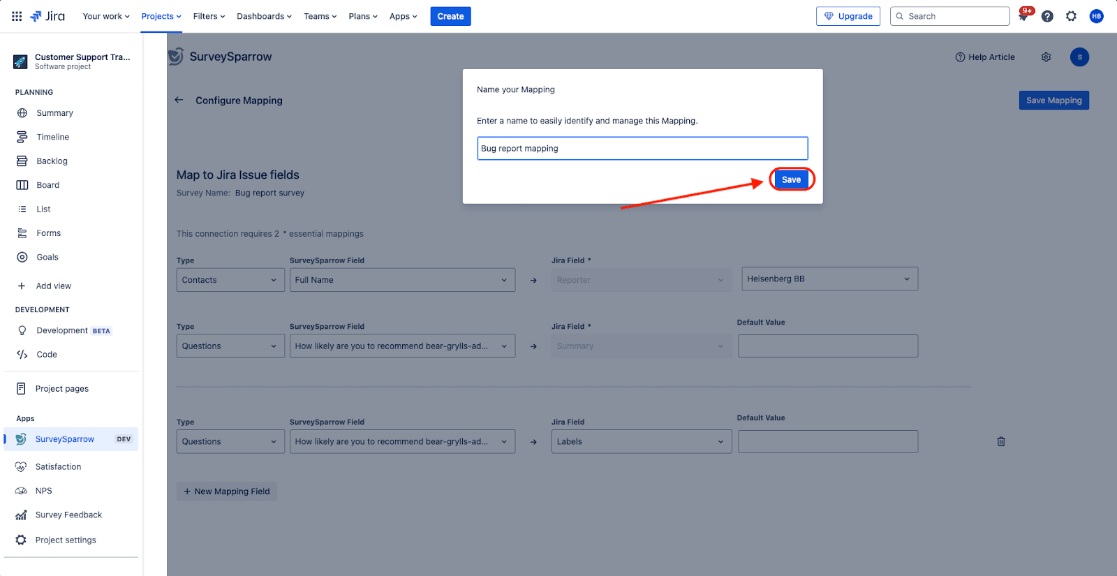This screenshot has height=576, width=1117.
Task: Click the back arrow beside Configure Mapping
Action: click(x=179, y=100)
